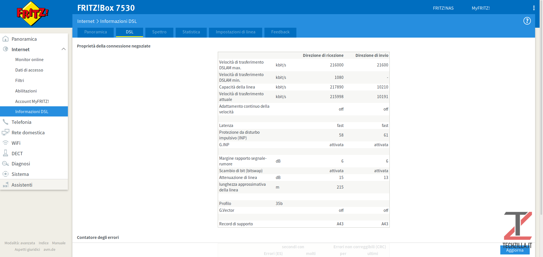Click the Telefonia phone icon
Viewport: 543px width, 257px height.
(x=5, y=122)
